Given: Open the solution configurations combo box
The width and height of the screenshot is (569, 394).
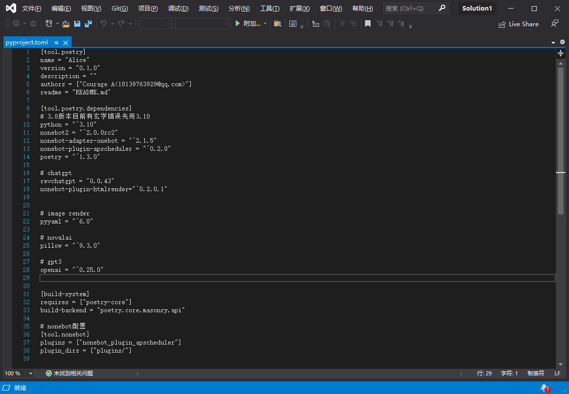Looking at the screenshot, I should click(x=155, y=24).
